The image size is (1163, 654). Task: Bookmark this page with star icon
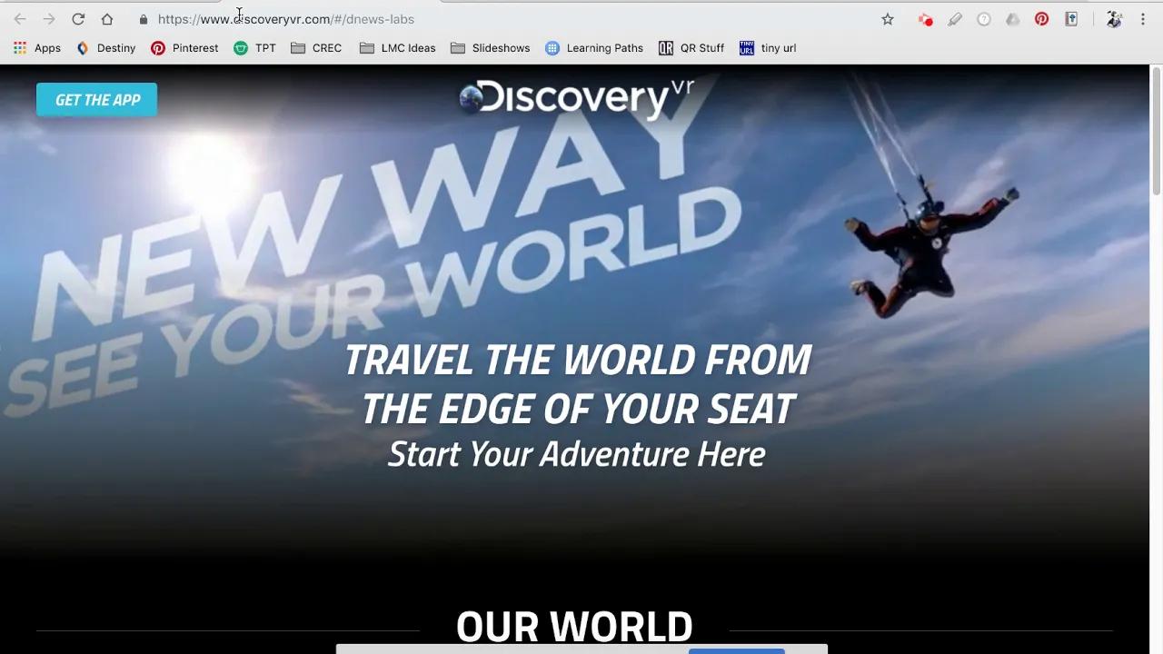coord(888,19)
